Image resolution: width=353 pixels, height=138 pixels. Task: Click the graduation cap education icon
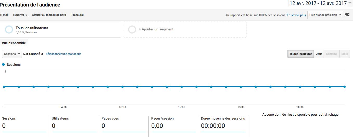tap(347, 15)
